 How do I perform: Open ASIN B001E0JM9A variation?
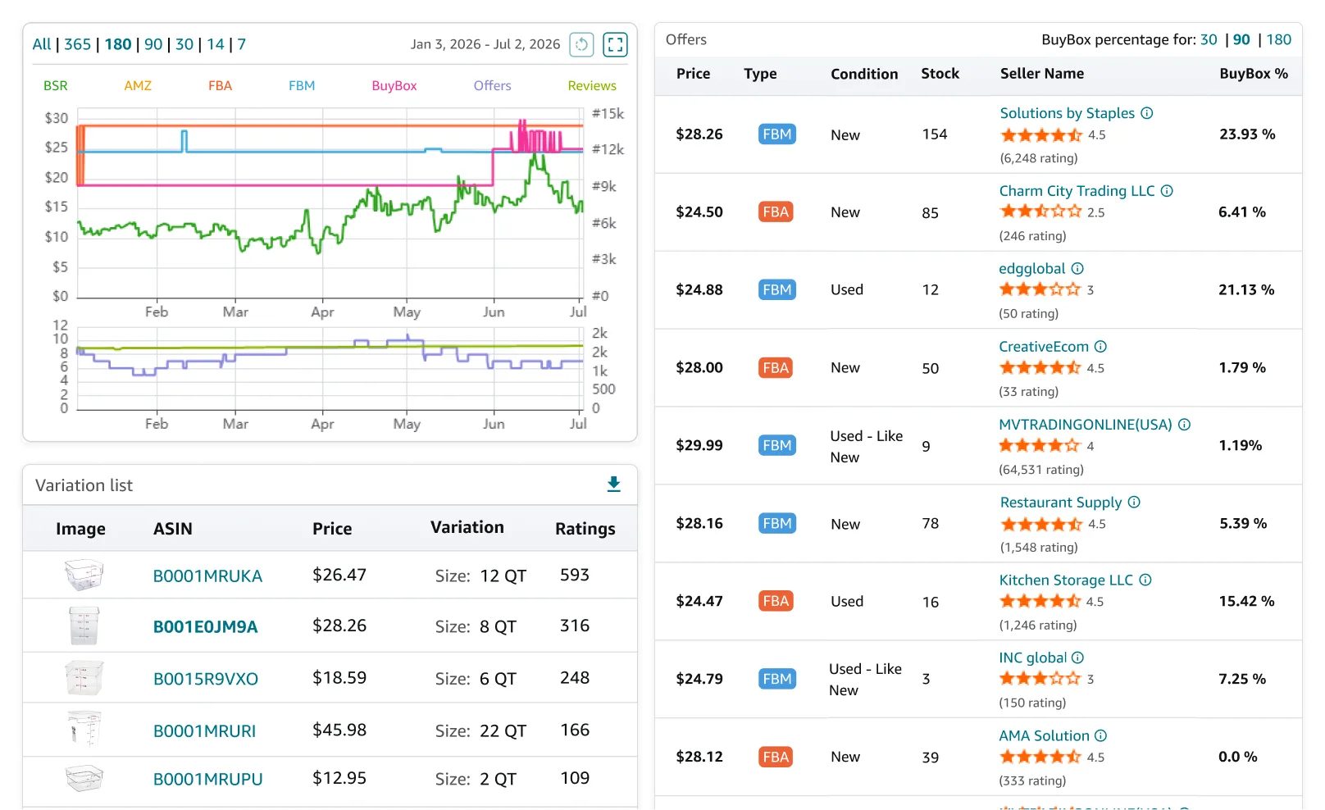pos(205,626)
